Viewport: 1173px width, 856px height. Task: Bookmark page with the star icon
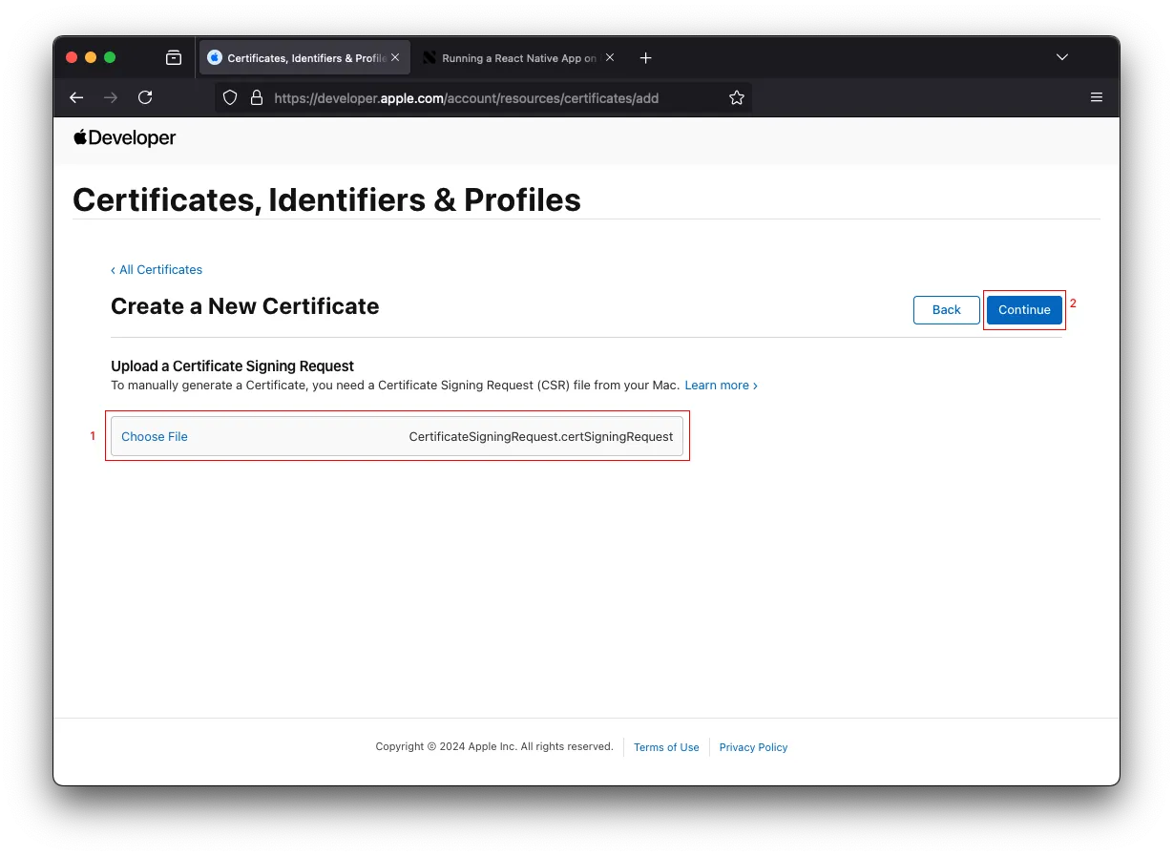pos(737,97)
